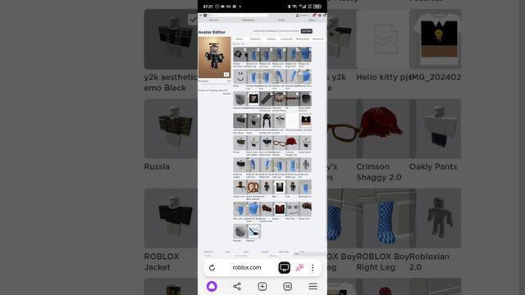Select the red-framed glasses accessory

click(279, 143)
